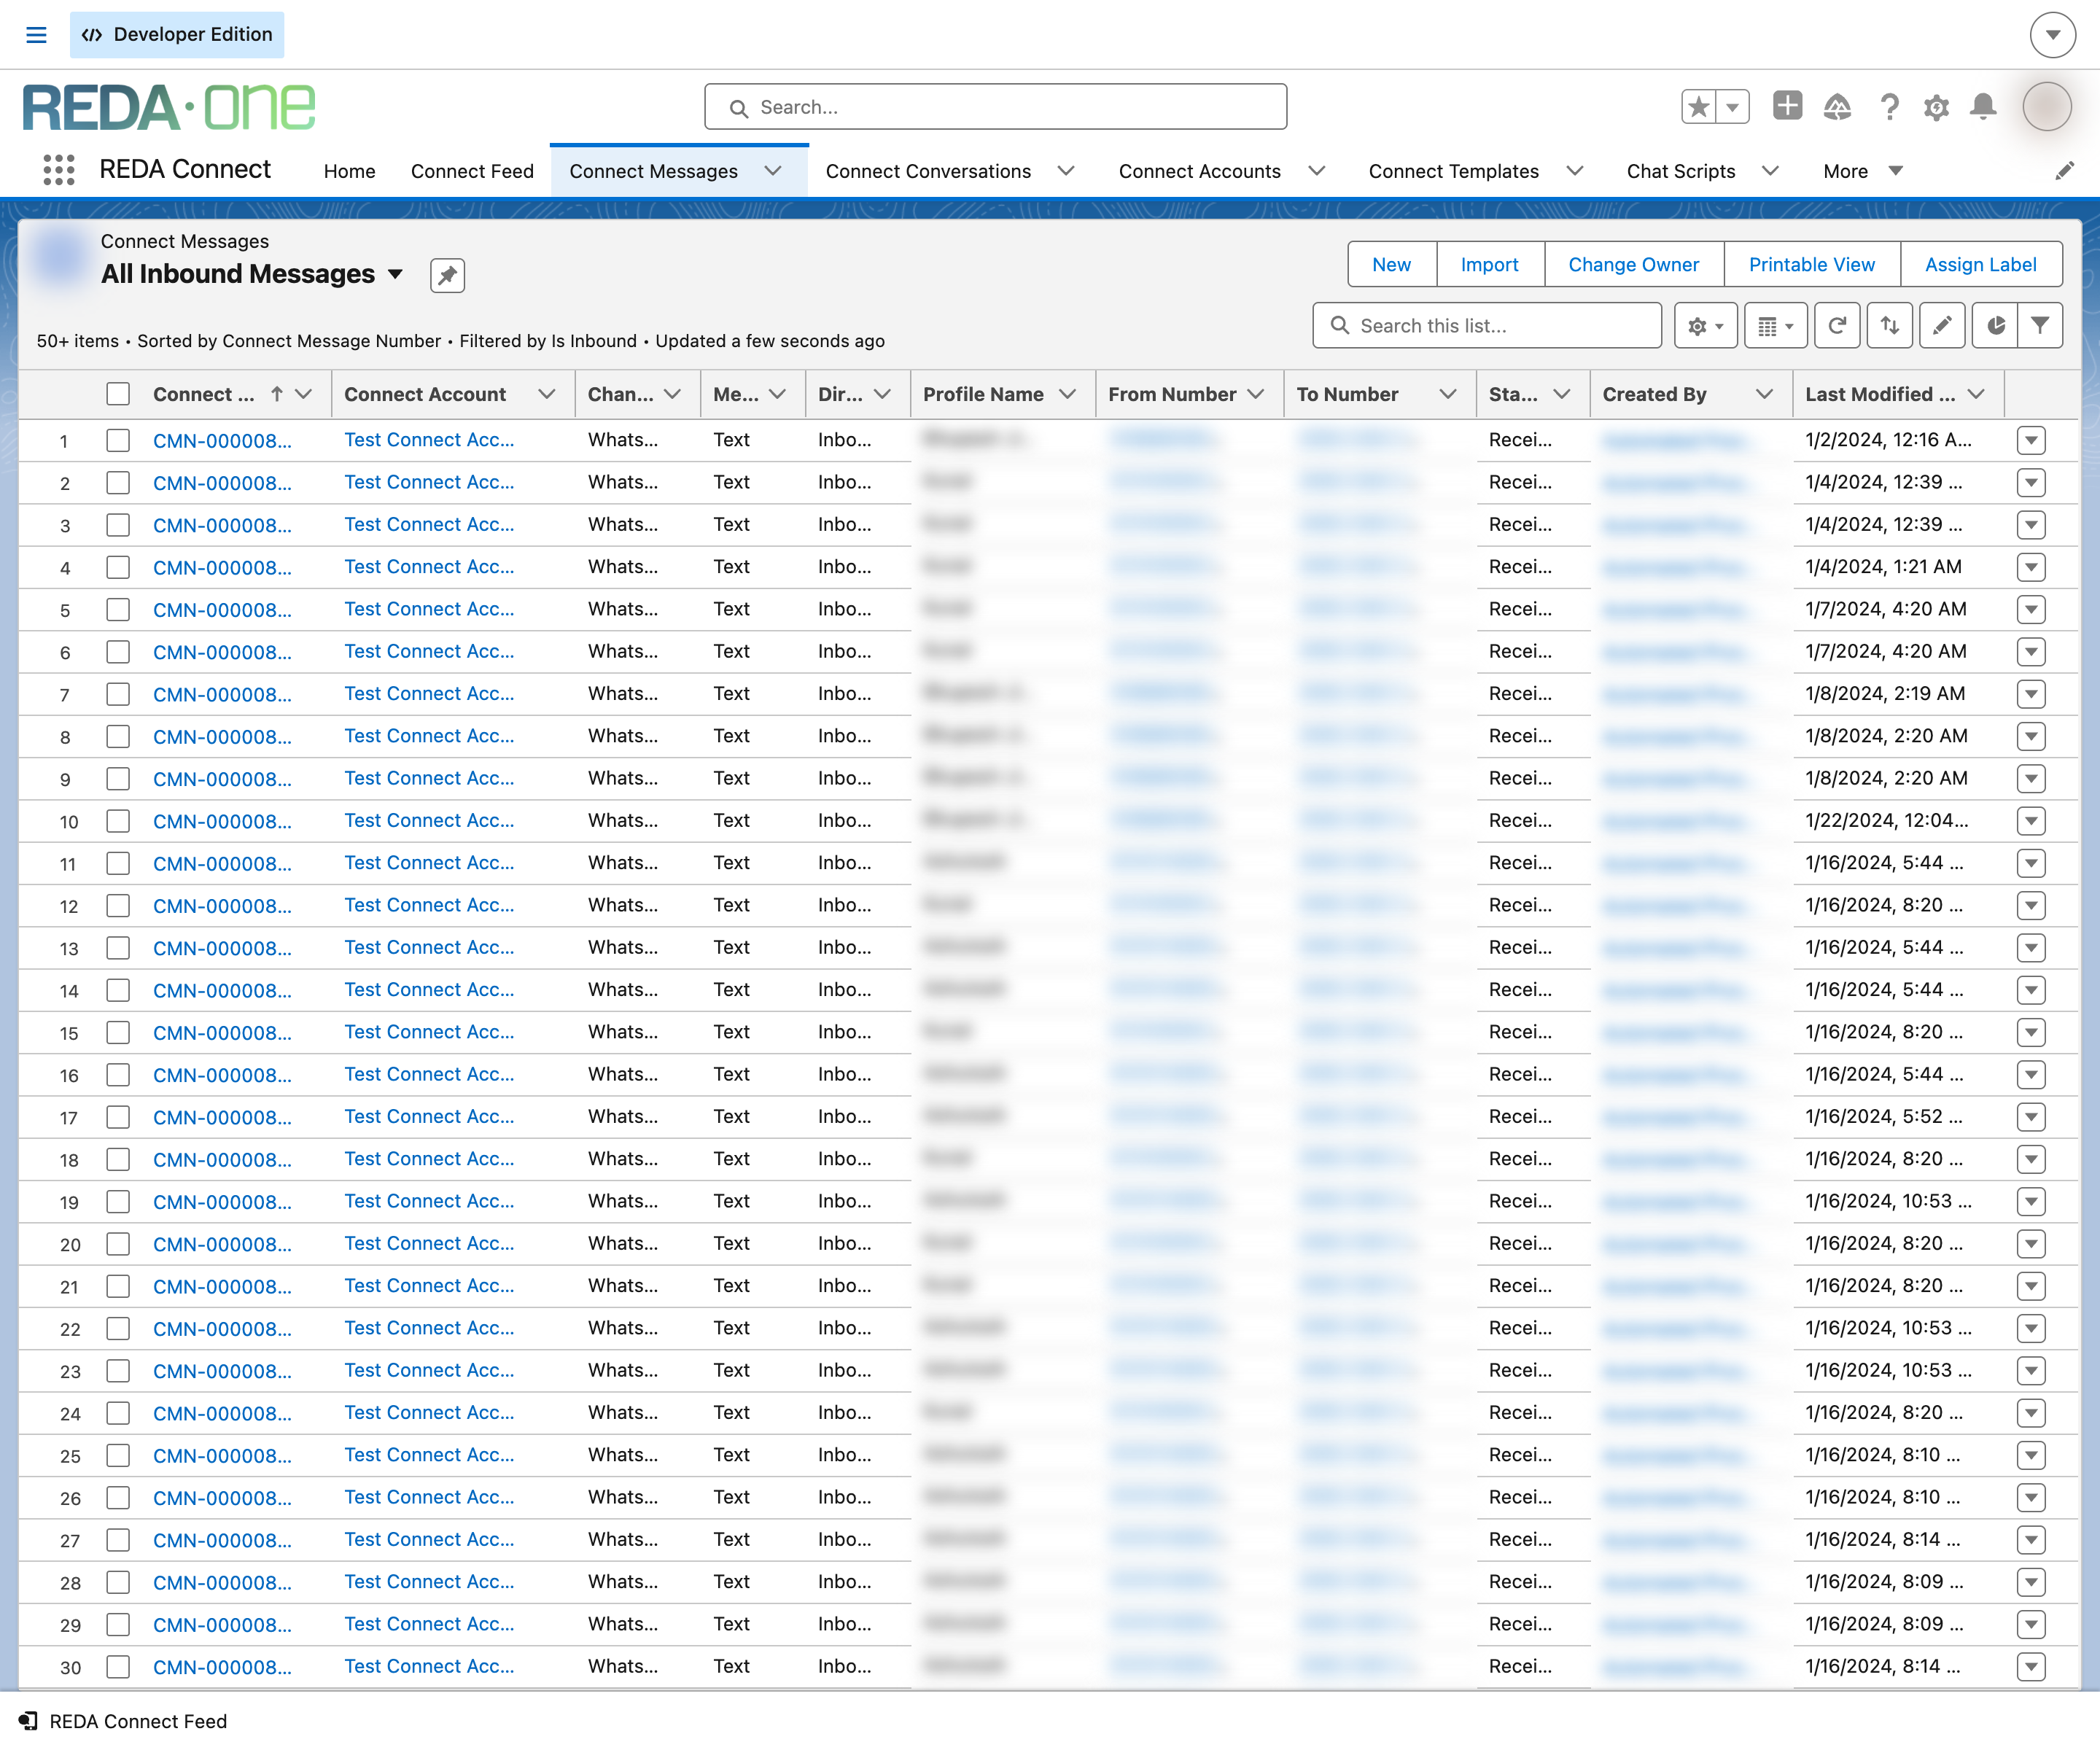Open the hamburger menu at top left
2100x1750 pixels.
36,35
